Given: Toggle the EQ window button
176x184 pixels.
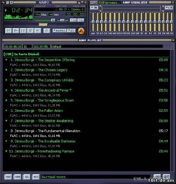Looking at the screenshot, I should pos(73,20).
